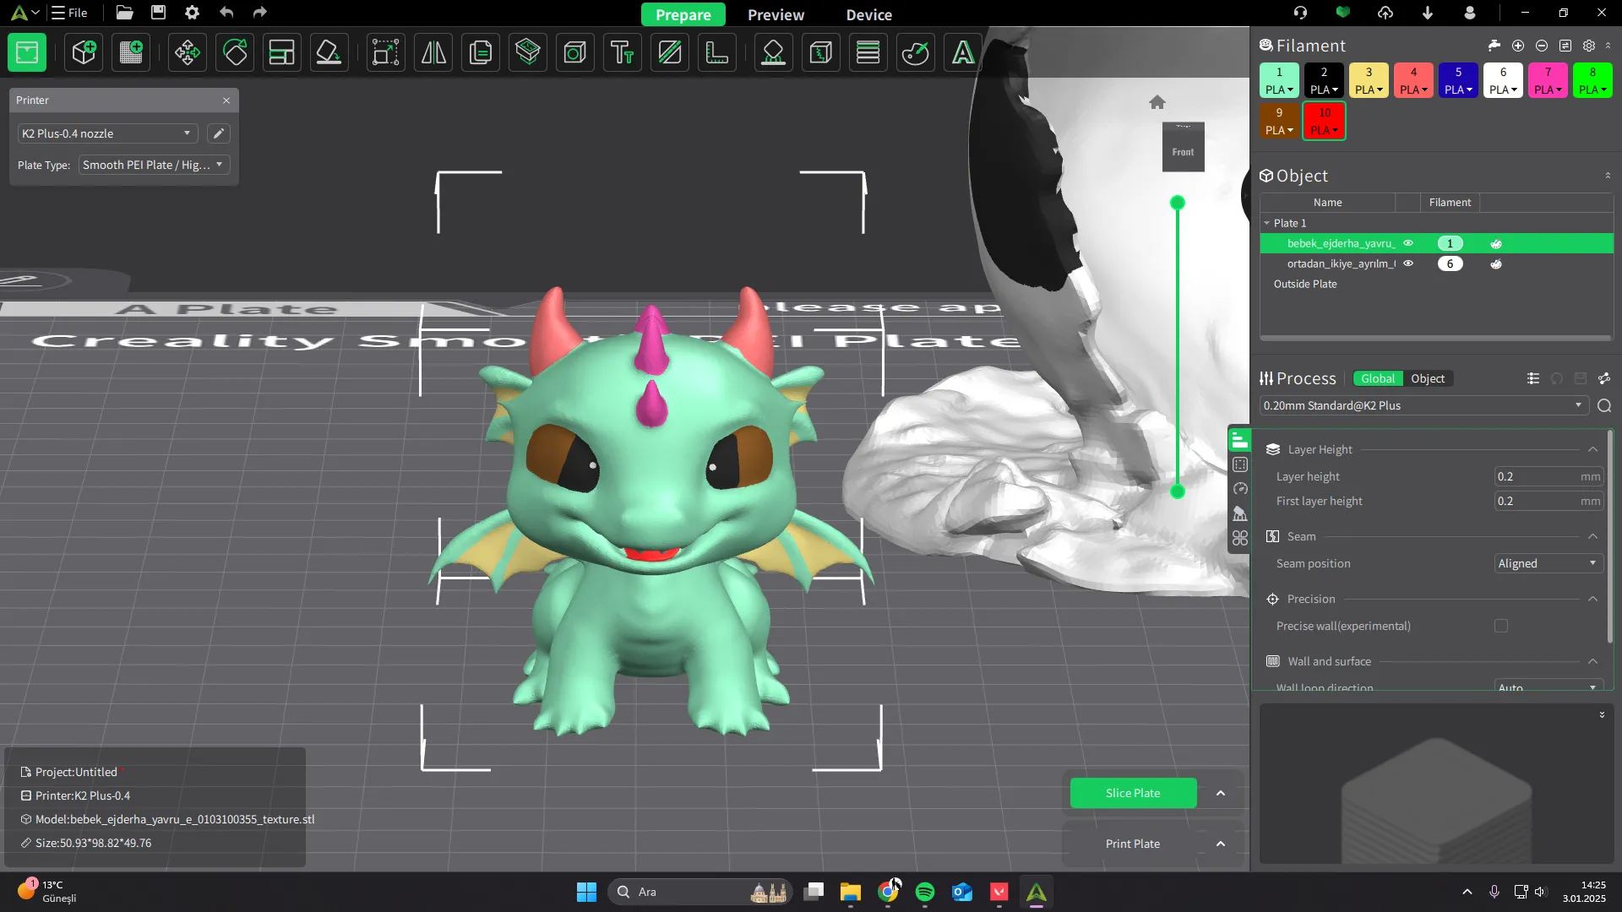Click the Lay on face tool
Image resolution: width=1622 pixels, height=912 pixels.
coord(329,52)
